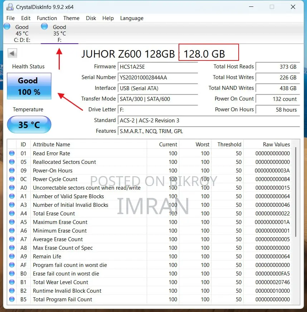Click Total NAND Writes value 438 GB
The image size is (307, 312).
[278, 88]
